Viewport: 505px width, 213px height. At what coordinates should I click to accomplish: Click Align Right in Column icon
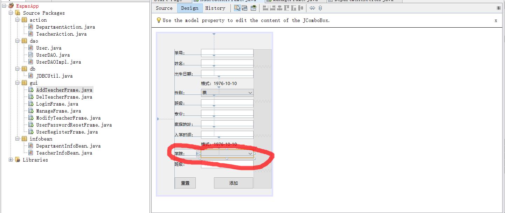pos(272,8)
